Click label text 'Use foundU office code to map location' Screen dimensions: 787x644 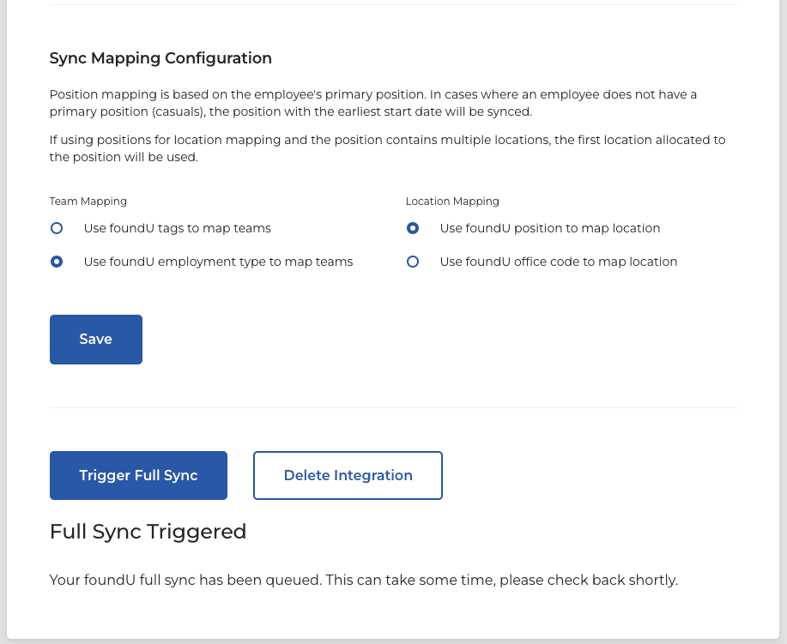558,262
